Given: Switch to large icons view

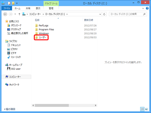Looking at the screenshot, I should (x=146, y=109).
